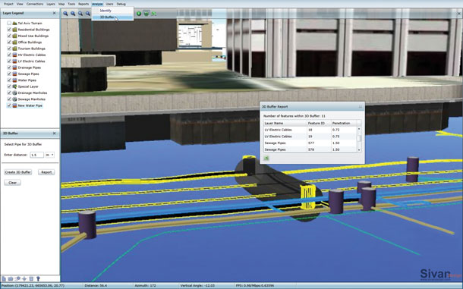Collapse the 3D Buffer Report window

click(361, 106)
